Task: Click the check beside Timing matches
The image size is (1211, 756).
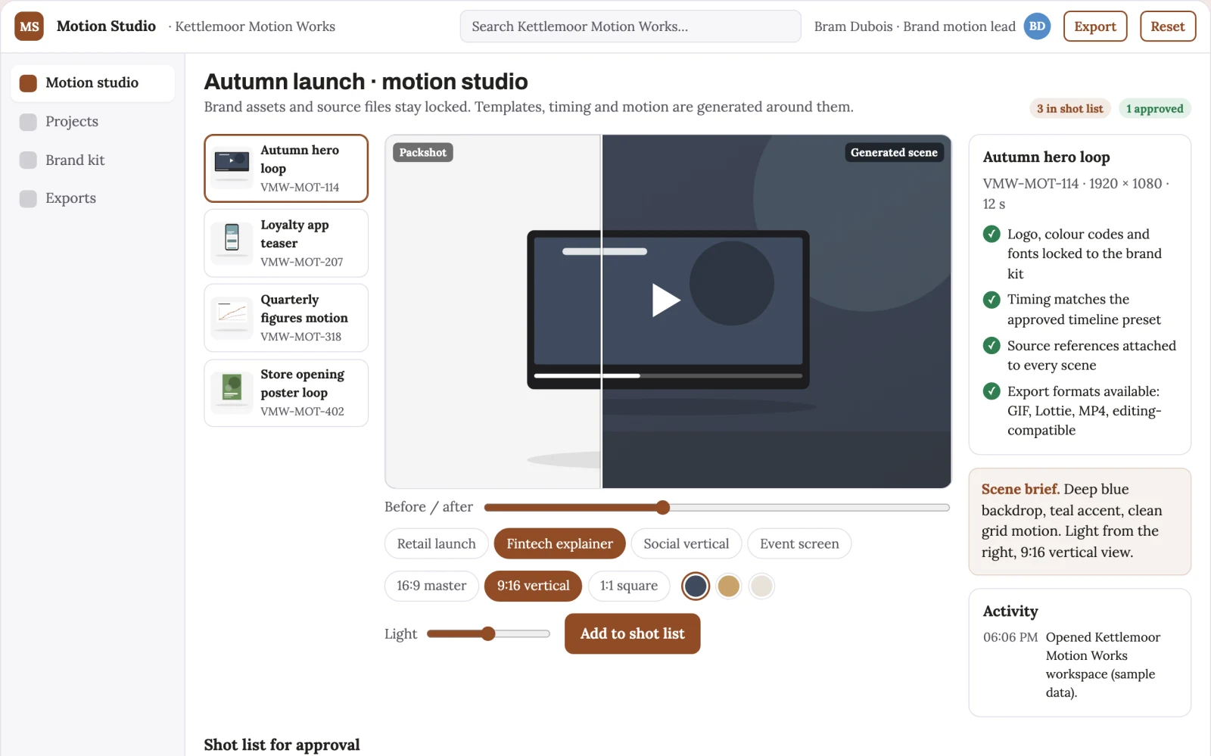Action: pos(992,300)
